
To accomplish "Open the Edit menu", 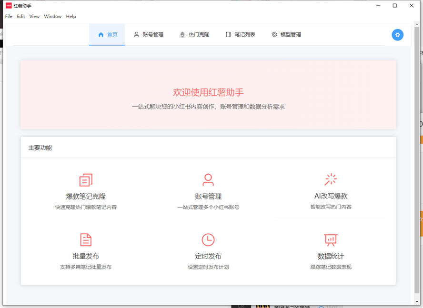I will coord(21,16).
